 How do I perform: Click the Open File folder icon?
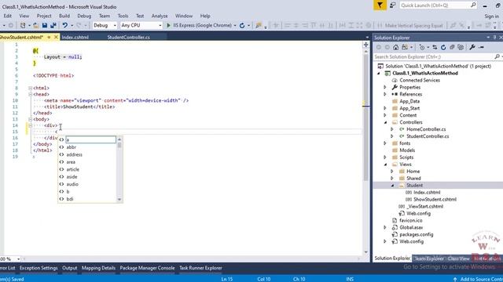point(36,25)
